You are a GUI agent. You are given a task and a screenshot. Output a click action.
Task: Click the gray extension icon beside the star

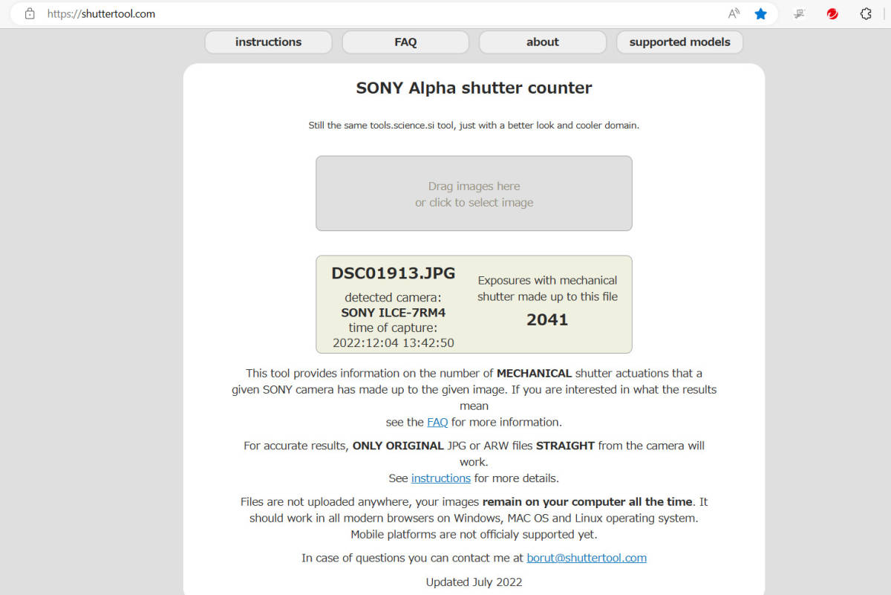pos(800,13)
